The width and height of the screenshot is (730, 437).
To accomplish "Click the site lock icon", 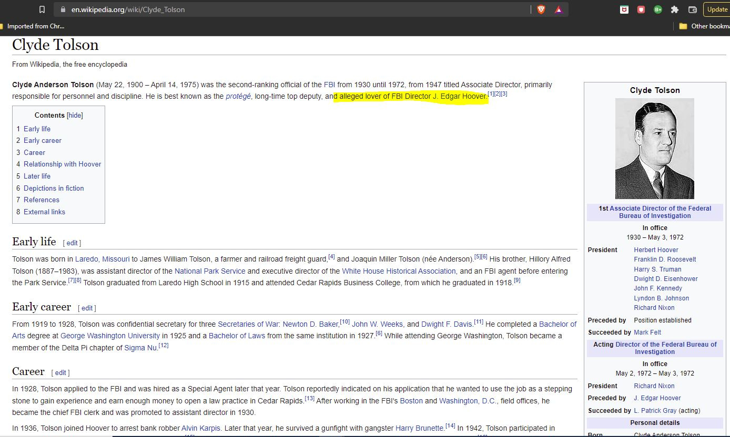I will pyautogui.click(x=63, y=9).
